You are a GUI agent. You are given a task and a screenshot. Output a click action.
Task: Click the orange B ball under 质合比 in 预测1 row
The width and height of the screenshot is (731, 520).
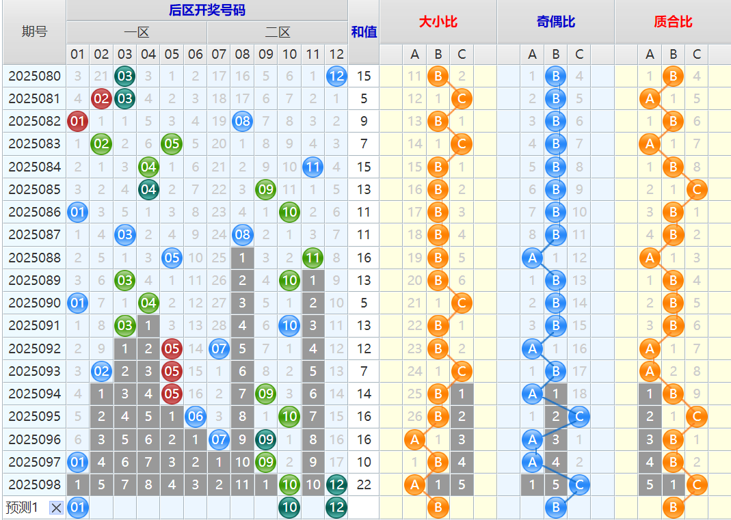tap(673, 508)
